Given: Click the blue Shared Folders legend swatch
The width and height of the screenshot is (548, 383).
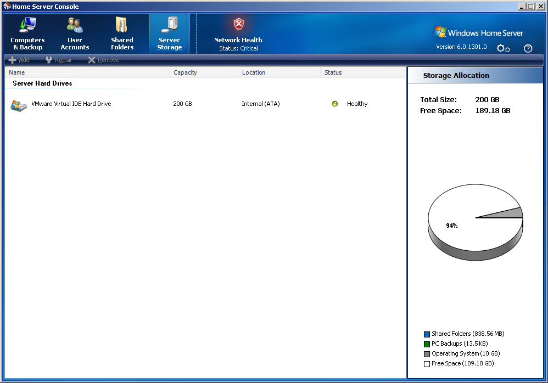Looking at the screenshot, I should tap(427, 334).
